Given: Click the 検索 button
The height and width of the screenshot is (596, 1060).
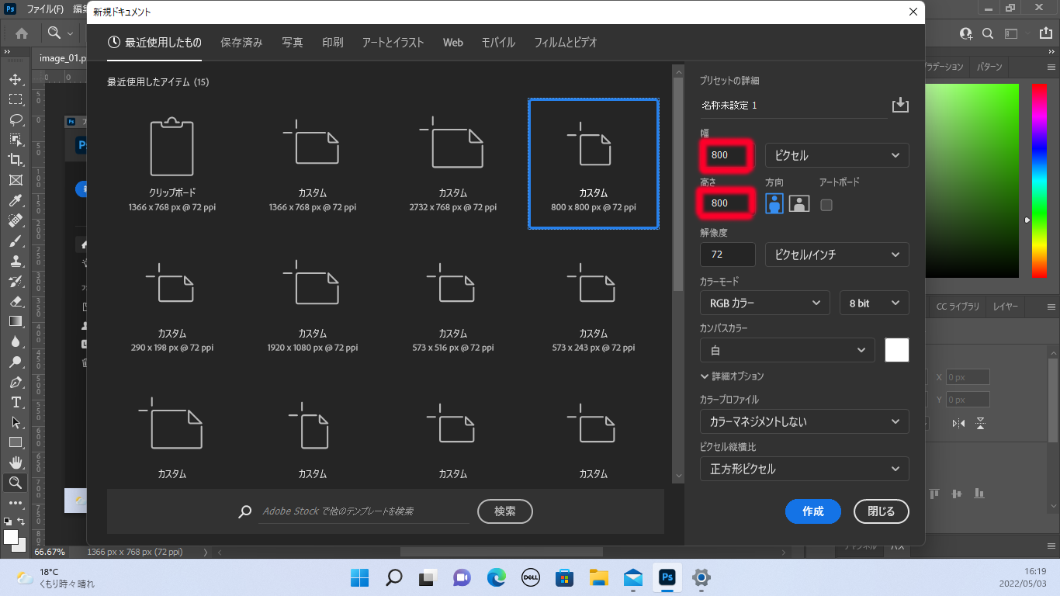Looking at the screenshot, I should [x=505, y=511].
